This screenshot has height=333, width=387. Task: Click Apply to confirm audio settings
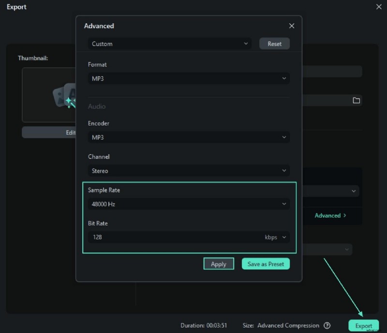[219, 264]
